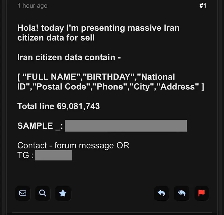Viewport: 224px width, 215px height.
Task: Open the #1 post number permalink
Action: (x=203, y=6)
